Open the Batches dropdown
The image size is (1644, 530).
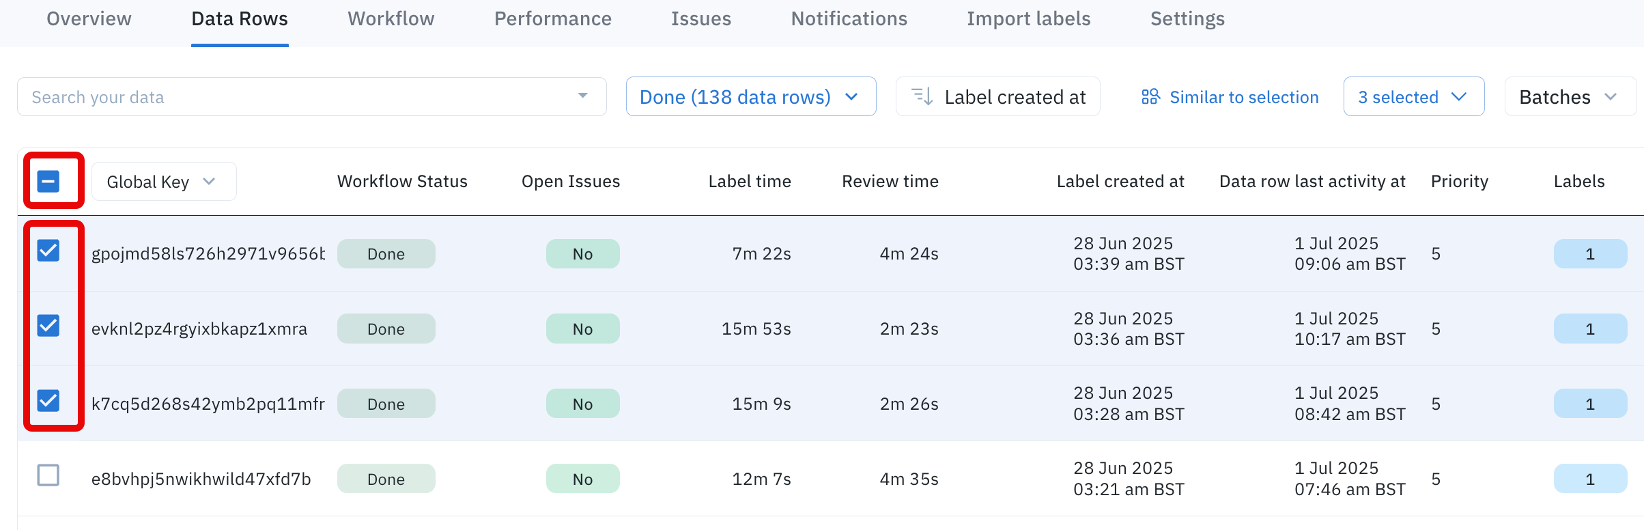coord(1569,97)
